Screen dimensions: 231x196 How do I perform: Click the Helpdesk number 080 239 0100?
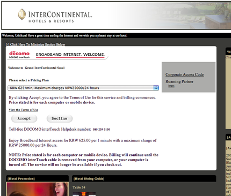(x=102, y=130)
